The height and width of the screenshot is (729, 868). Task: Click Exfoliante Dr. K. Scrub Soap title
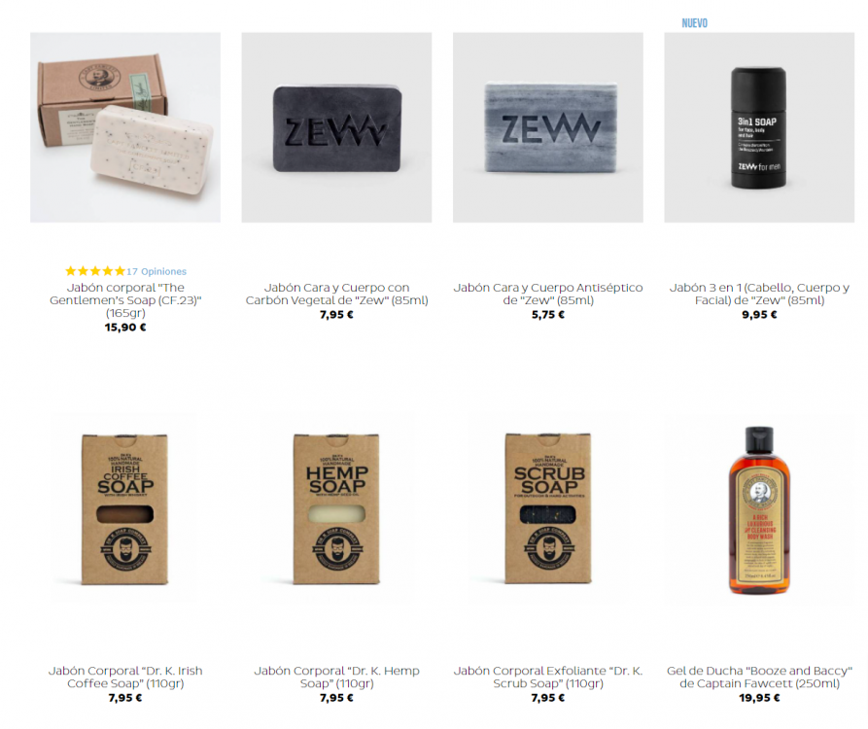[548, 677]
